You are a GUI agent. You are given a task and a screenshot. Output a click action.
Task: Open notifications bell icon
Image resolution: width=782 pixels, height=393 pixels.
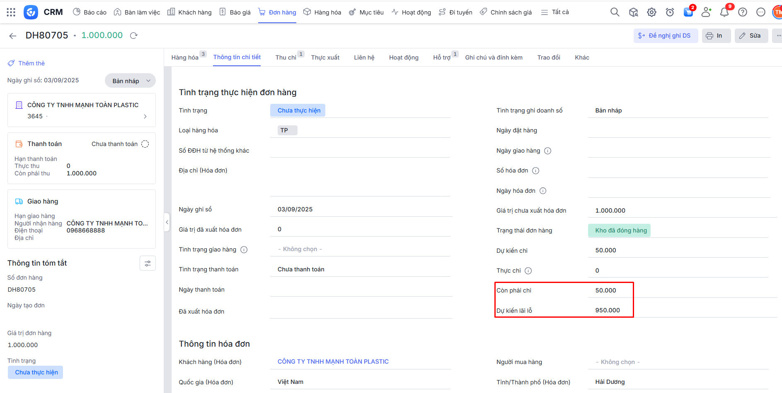724,12
